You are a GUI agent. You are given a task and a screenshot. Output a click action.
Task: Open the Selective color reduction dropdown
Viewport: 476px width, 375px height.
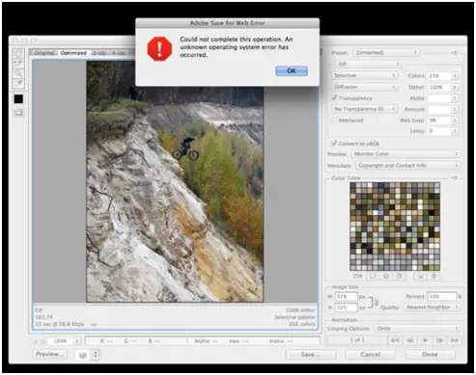click(x=364, y=75)
